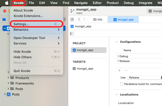Open the Project navigator folder icon
The height and width of the screenshot is (106, 162).
coord(4,19)
